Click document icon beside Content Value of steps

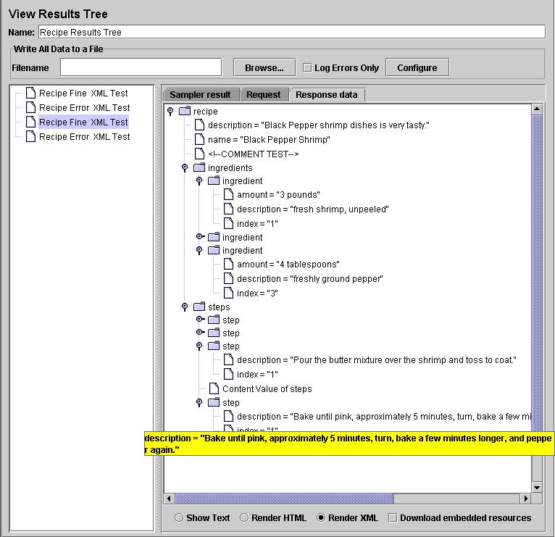coord(214,388)
